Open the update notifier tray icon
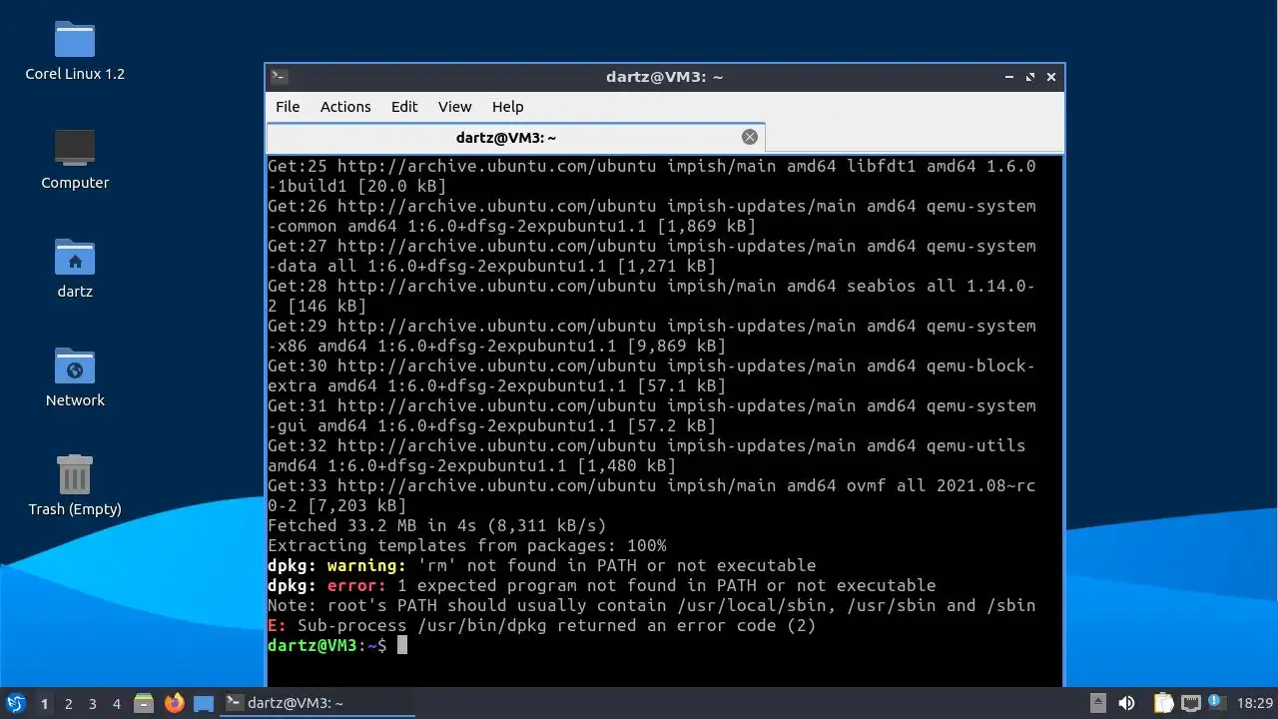The image size is (1278, 719). click(1217, 703)
